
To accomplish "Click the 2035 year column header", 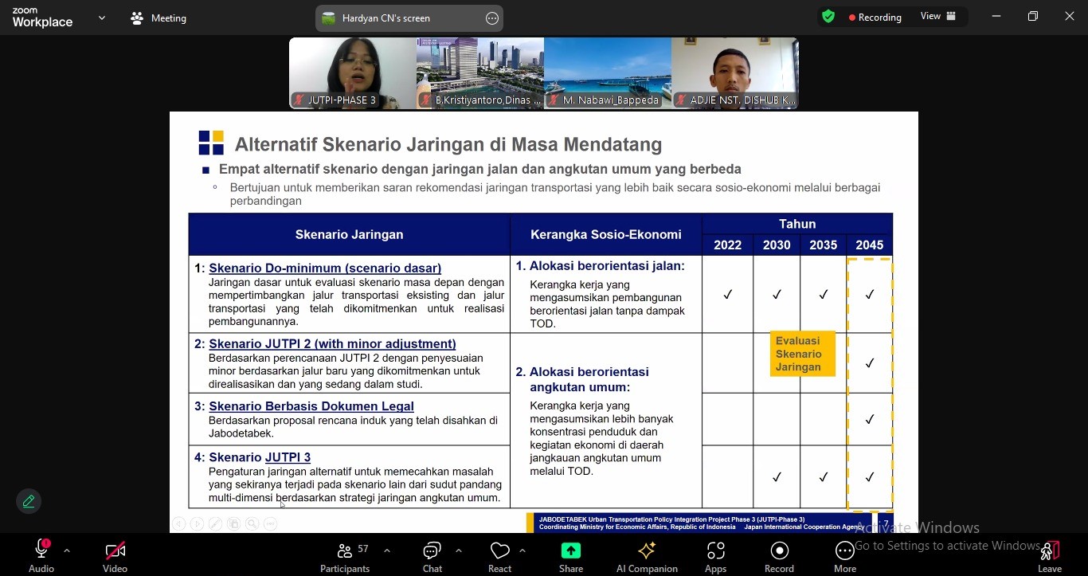I will [x=824, y=245].
